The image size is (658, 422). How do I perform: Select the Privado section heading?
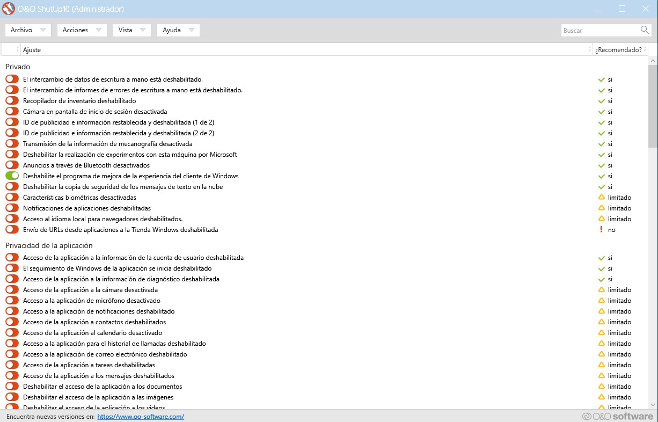pos(18,67)
